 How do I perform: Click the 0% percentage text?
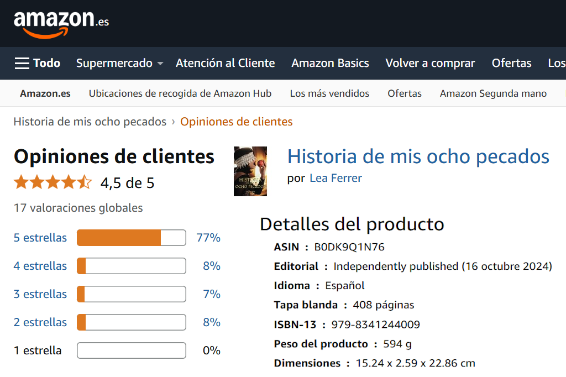click(212, 350)
